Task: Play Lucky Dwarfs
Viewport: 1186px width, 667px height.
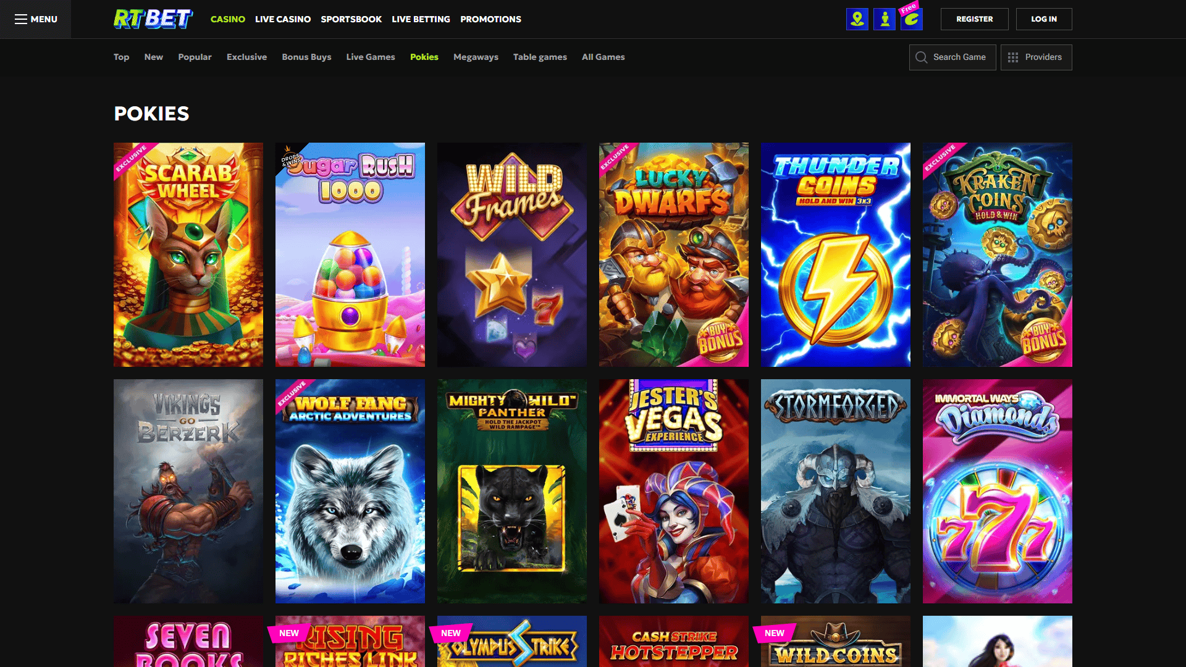Action: pyautogui.click(x=674, y=254)
